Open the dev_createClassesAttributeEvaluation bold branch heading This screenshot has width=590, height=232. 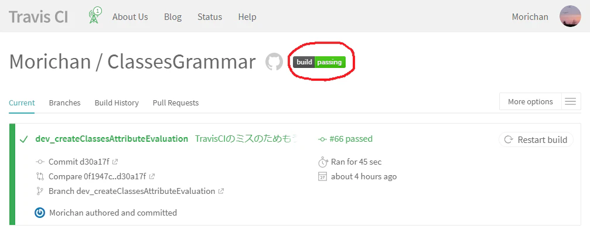click(112, 139)
